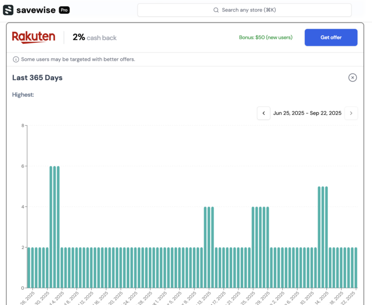Viewport: 372px width, 305px height.
Task: Click the date range Jun 25 - Sep 22 label
Action: [x=307, y=113]
